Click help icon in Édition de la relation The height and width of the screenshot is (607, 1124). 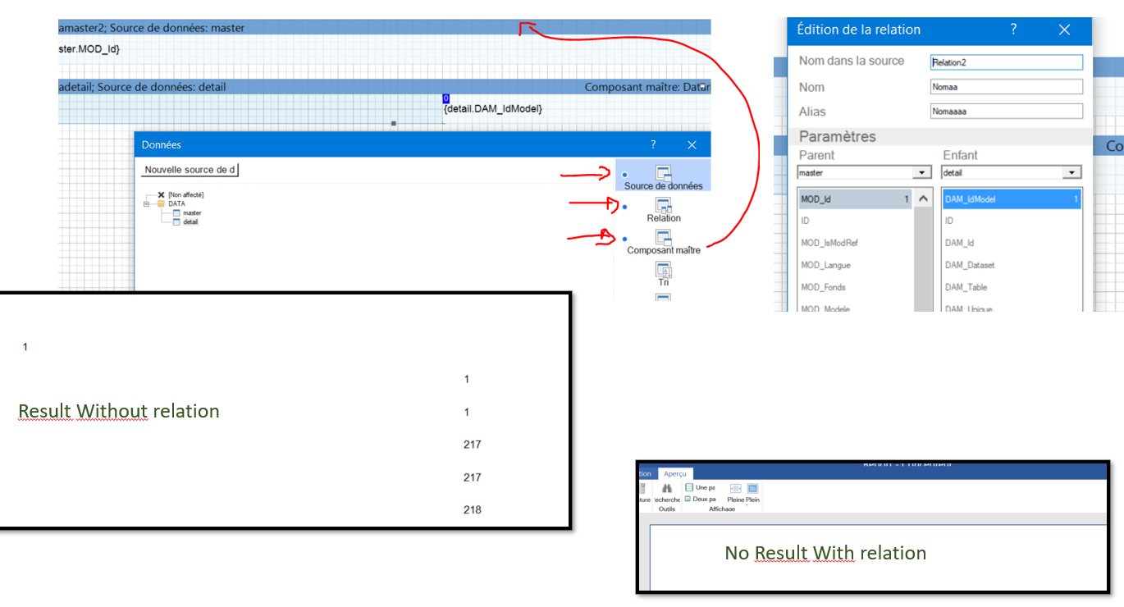(x=1014, y=30)
